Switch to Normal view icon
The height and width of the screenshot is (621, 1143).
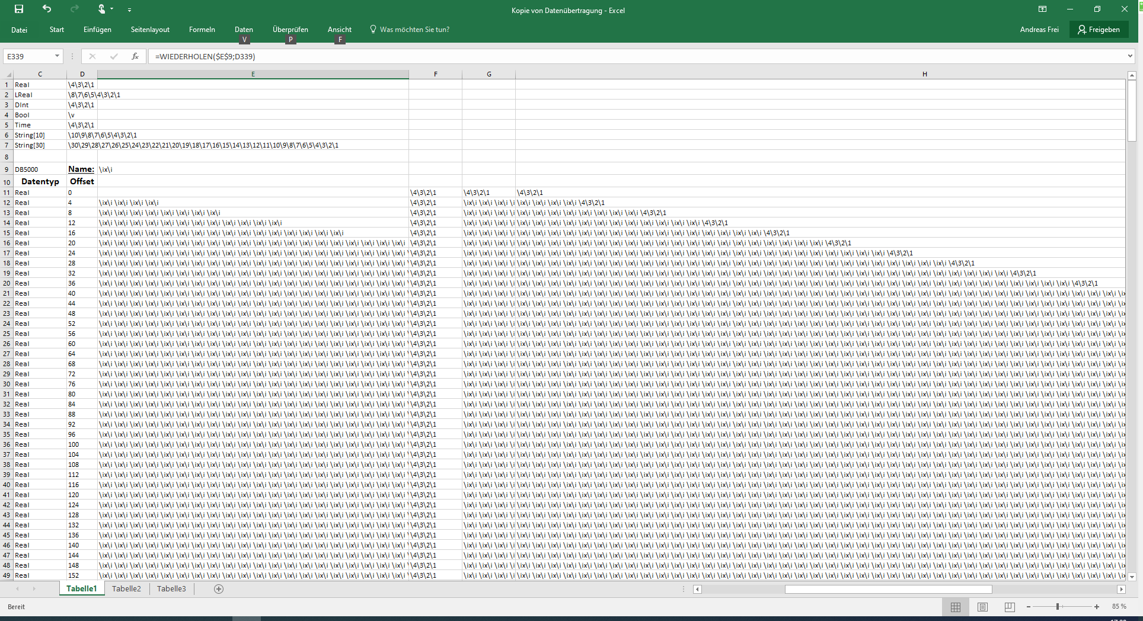point(955,607)
